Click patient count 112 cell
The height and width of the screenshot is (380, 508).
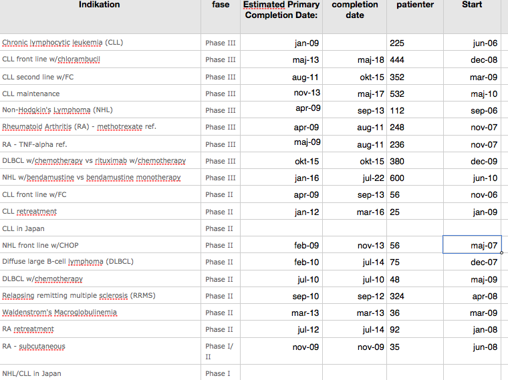[415, 110]
